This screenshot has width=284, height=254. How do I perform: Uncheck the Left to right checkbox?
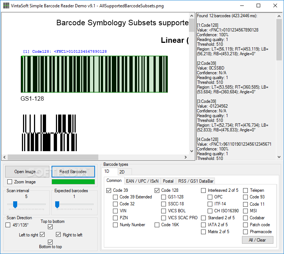[x=42, y=235]
